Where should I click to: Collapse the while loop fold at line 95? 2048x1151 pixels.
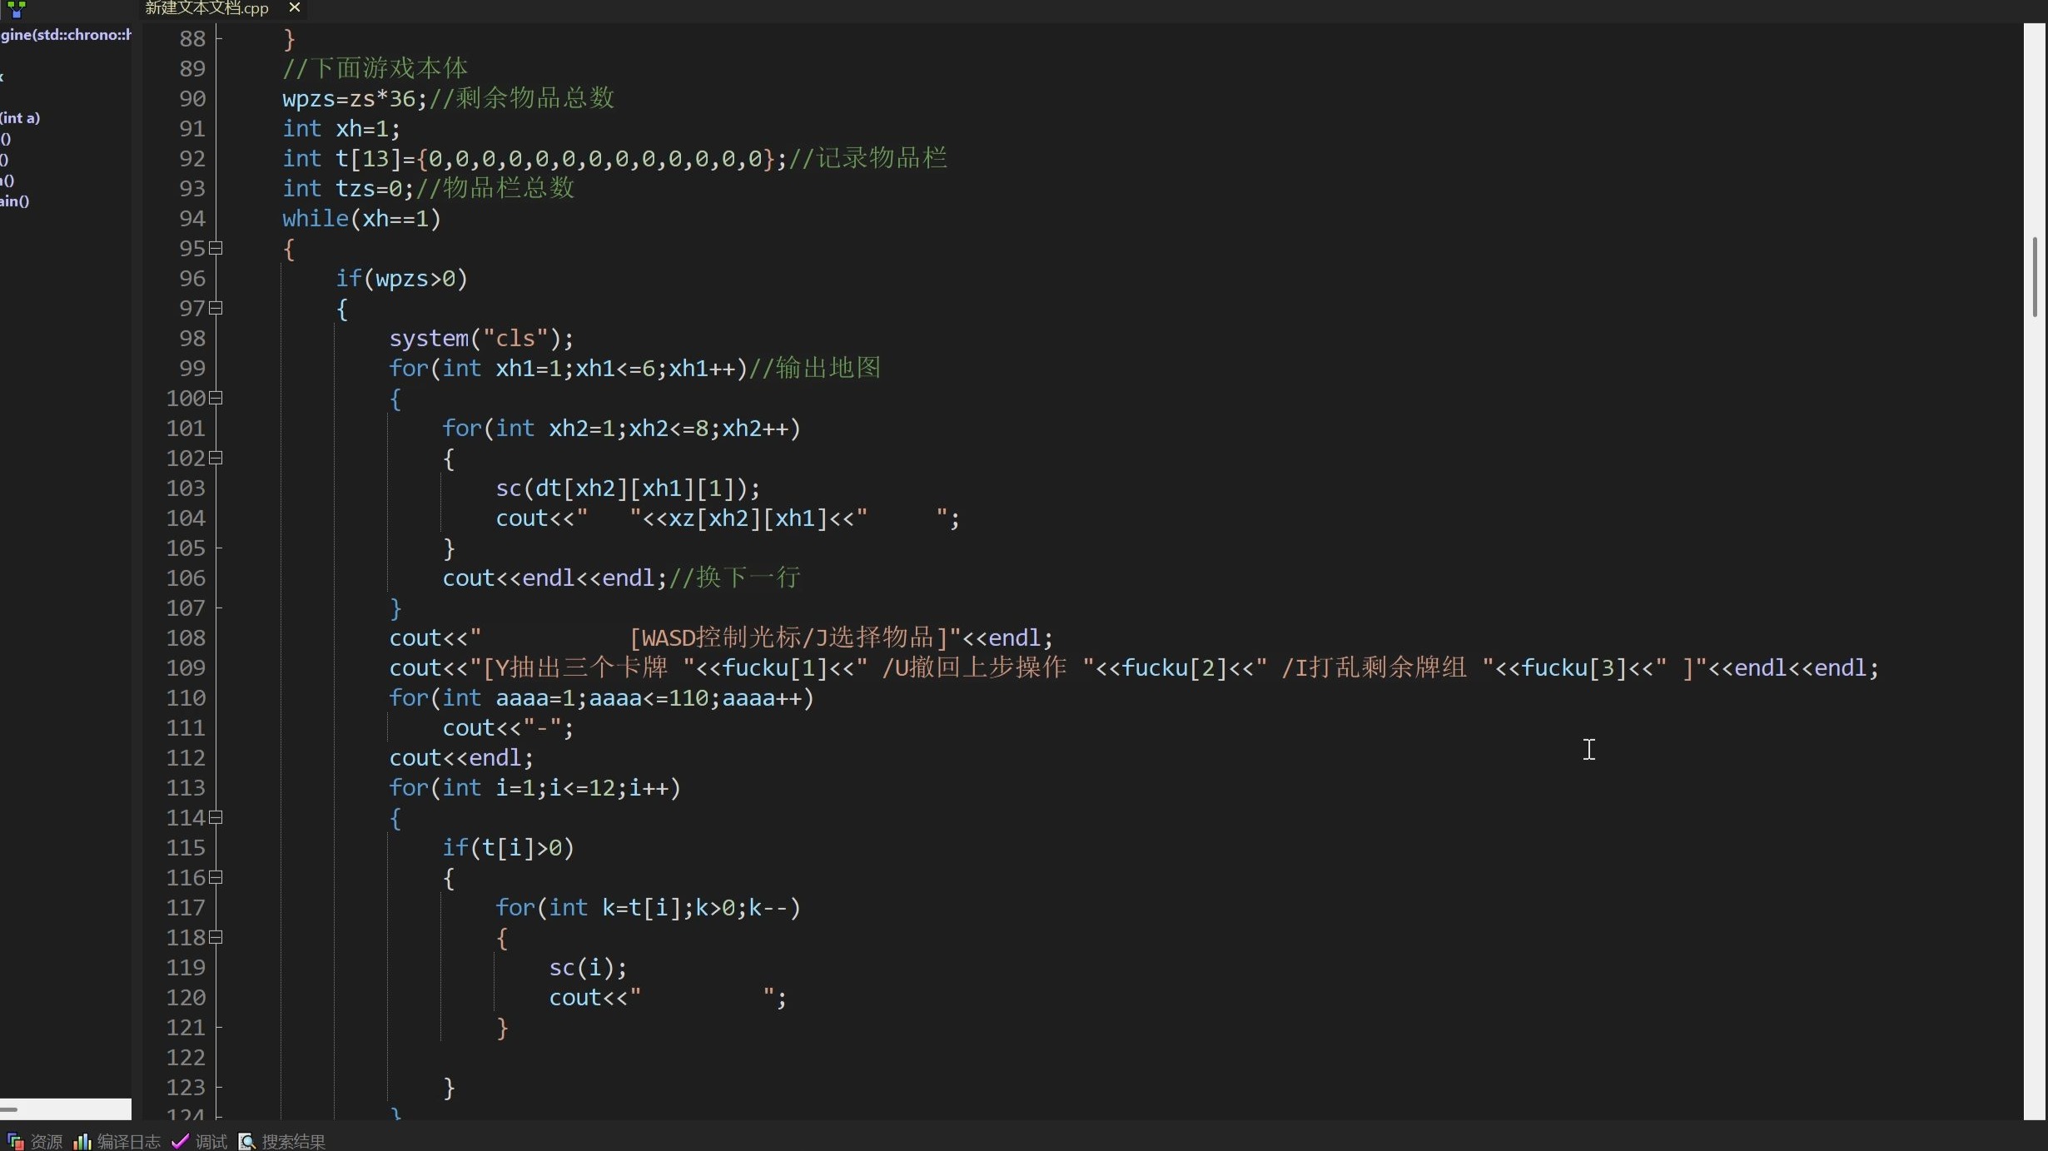(216, 248)
